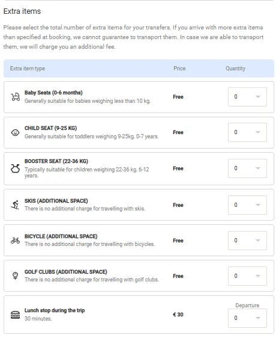Click the child seat face icon
The image size is (276, 341).
click(15, 132)
